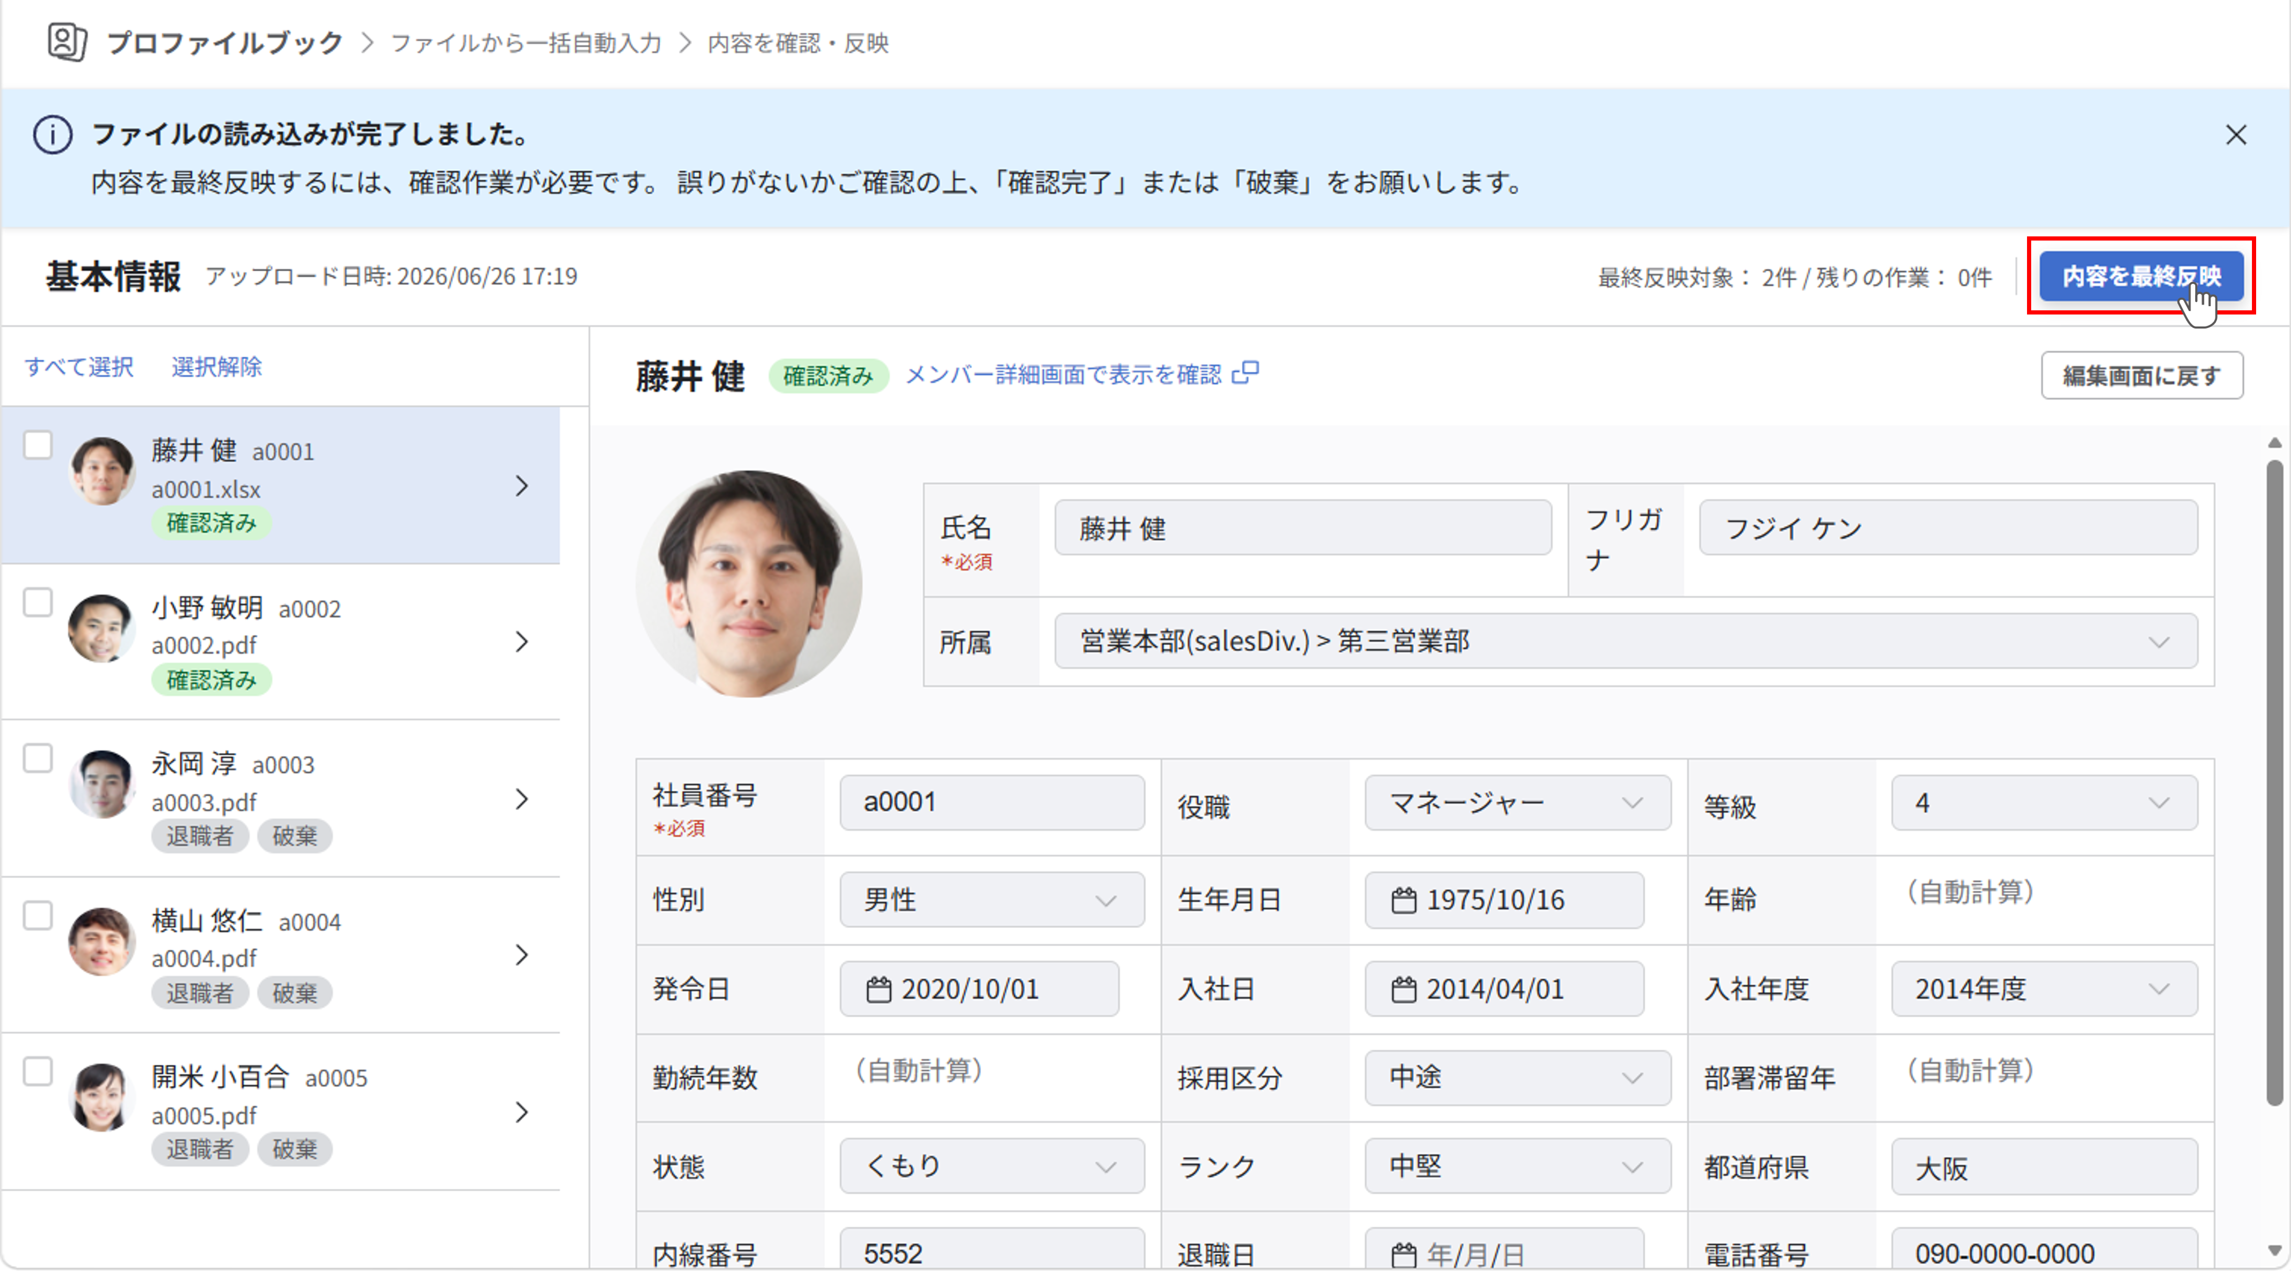Click 内容を最終反映 button
The image size is (2291, 1271).
(2141, 276)
